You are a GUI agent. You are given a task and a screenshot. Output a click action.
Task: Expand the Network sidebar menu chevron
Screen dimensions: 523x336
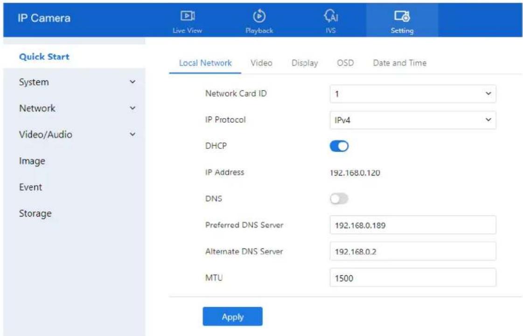pos(132,108)
